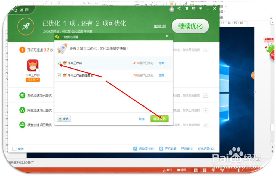The width and height of the screenshot is (276, 176).
Task: Switch PowerPoint to Normal view icon
Action: coord(196,170)
